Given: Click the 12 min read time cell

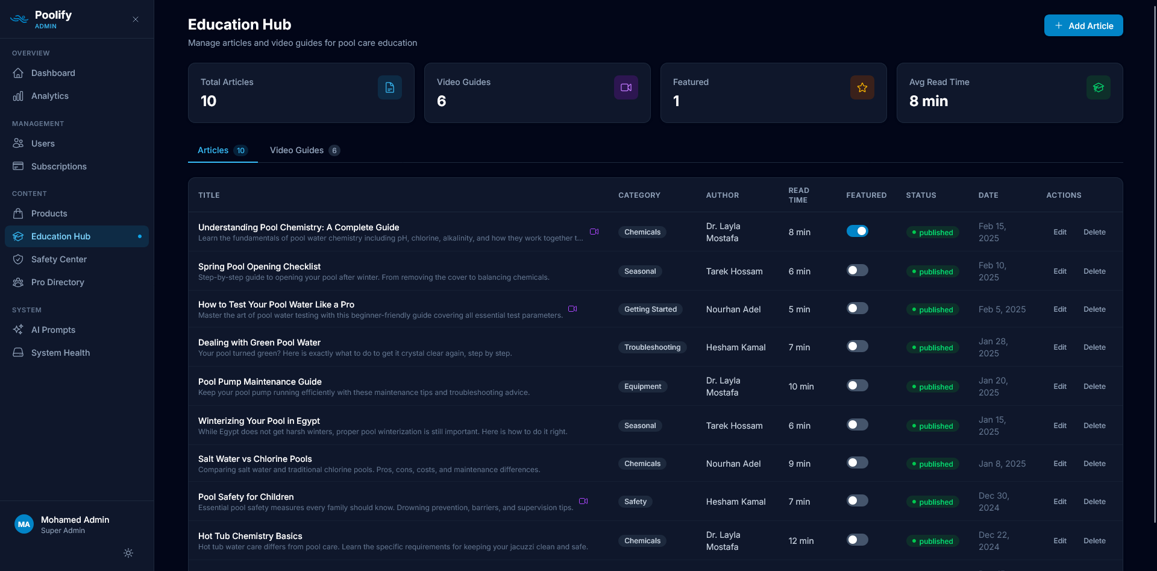Looking at the screenshot, I should click(x=801, y=541).
